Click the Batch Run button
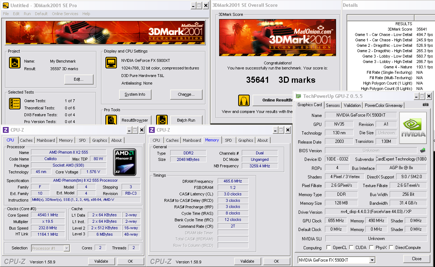 click(x=186, y=120)
